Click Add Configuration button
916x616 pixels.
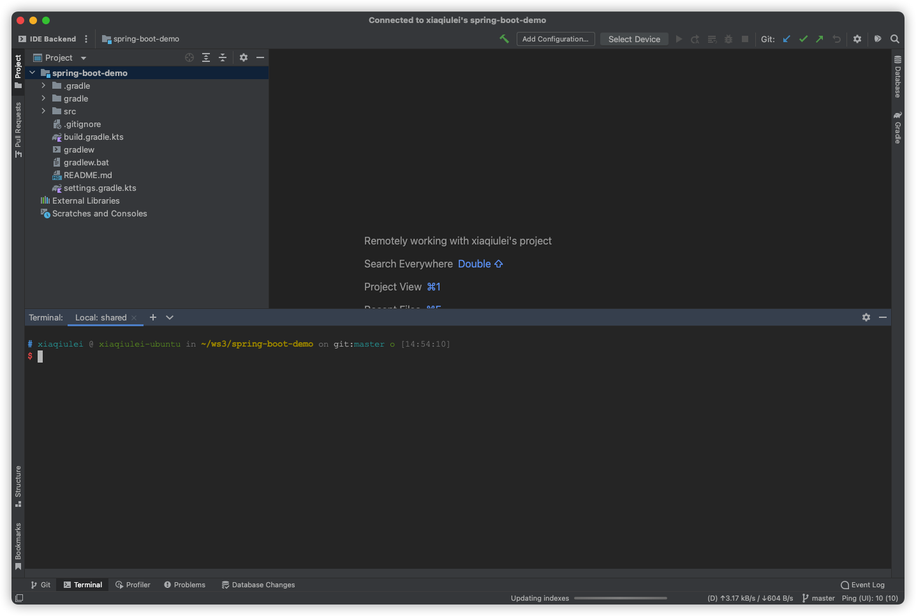[556, 39]
